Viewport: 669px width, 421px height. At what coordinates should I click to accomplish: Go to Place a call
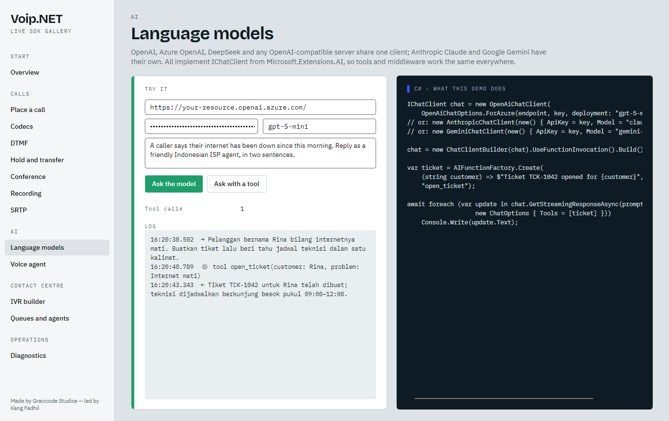coord(57,110)
